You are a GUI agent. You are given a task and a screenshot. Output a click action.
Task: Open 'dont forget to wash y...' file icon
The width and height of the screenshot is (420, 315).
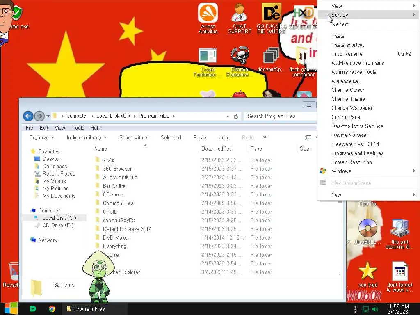click(x=399, y=276)
